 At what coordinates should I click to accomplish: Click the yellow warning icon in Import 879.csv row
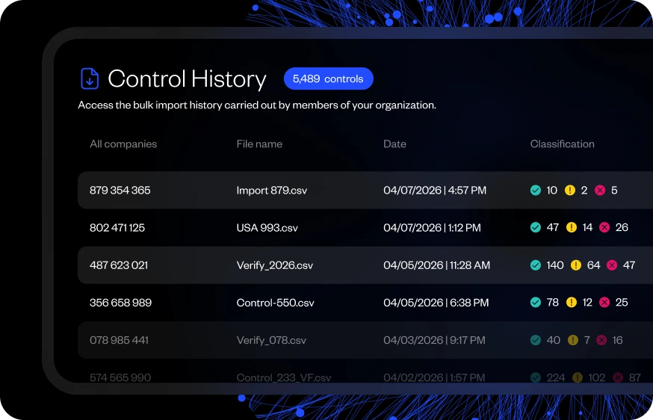coord(570,191)
